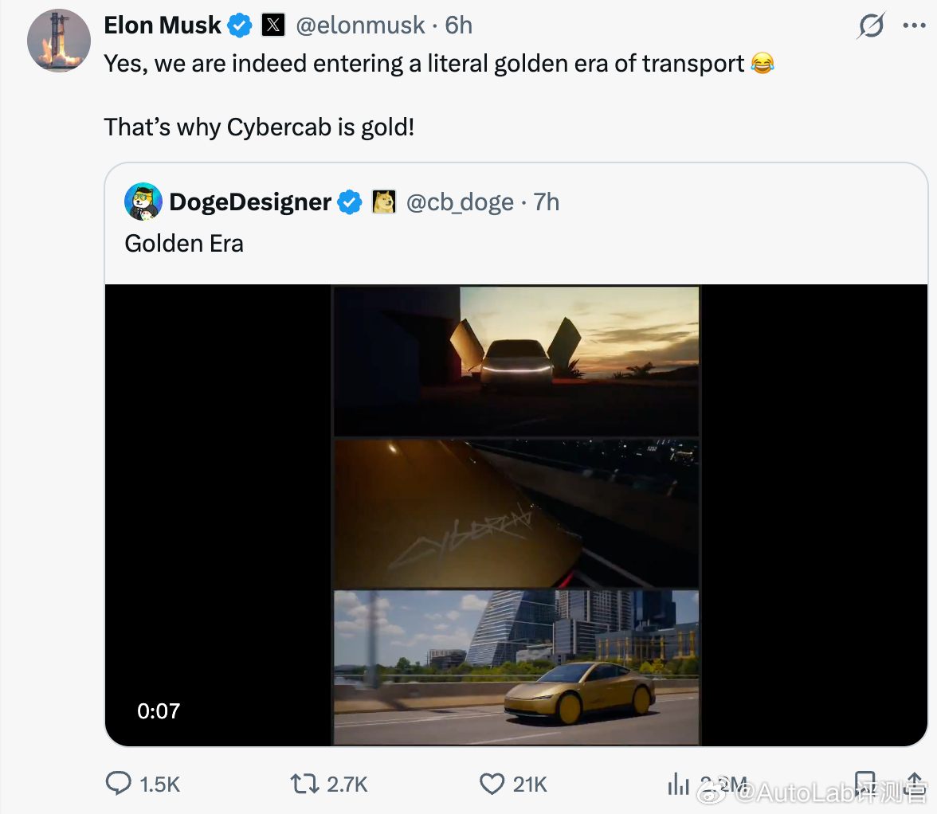Like the tweet with the heart icon
Viewport: 937px width, 814px height.
(492, 785)
